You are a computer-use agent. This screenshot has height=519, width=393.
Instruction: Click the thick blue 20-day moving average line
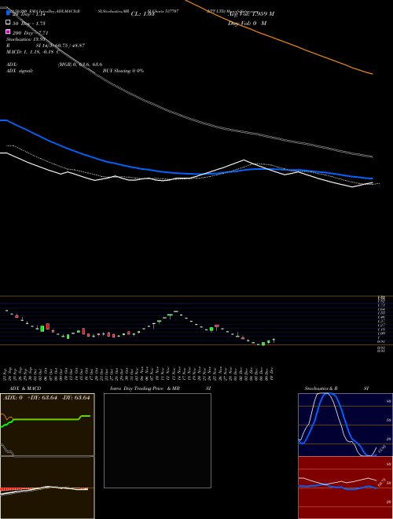pos(185,173)
